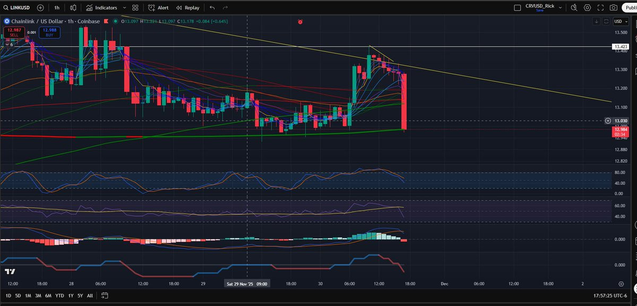
Task: Select the 1Y date range
Action: (71, 295)
